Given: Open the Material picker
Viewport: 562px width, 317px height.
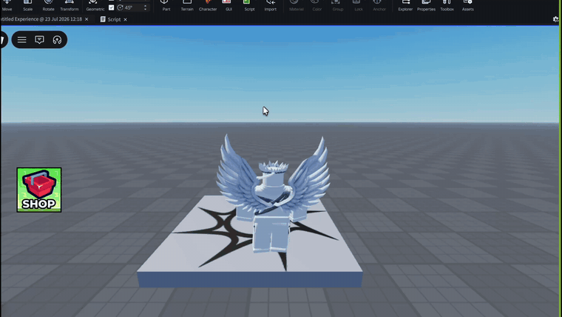Looking at the screenshot, I should point(297,6).
